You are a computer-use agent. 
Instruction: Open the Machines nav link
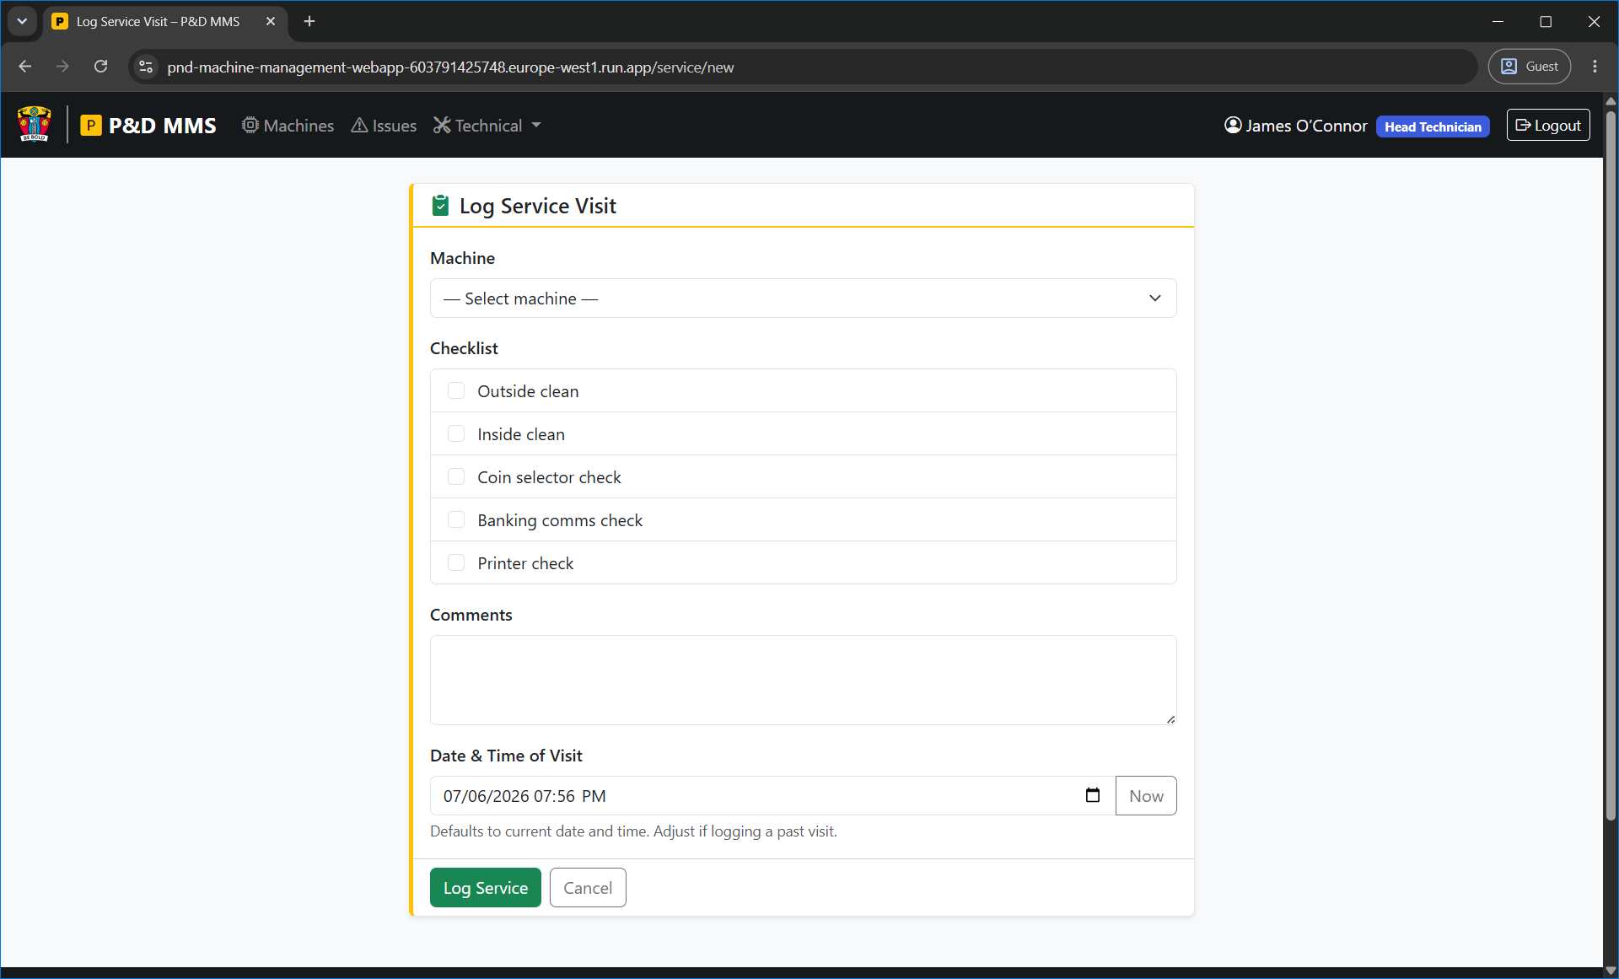(288, 126)
